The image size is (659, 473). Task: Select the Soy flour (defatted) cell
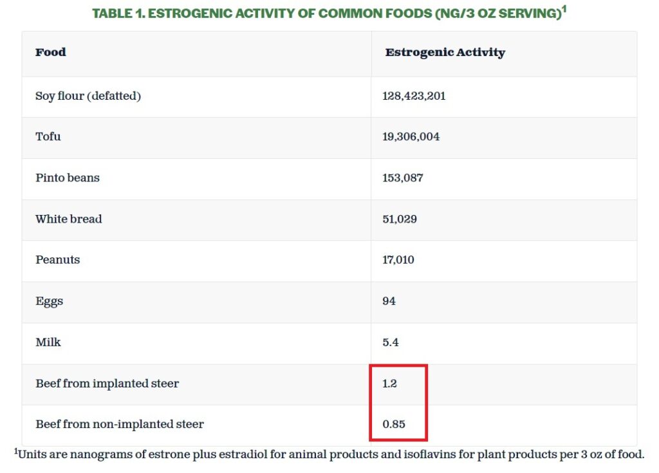[88, 96]
